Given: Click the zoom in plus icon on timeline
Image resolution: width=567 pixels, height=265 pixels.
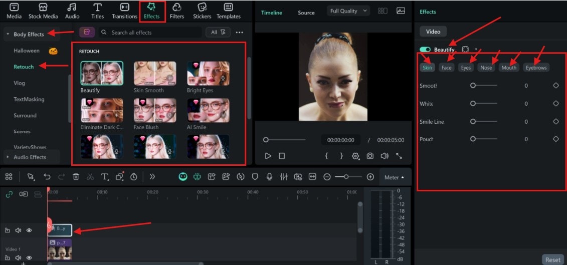Looking at the screenshot, I should tap(370, 177).
